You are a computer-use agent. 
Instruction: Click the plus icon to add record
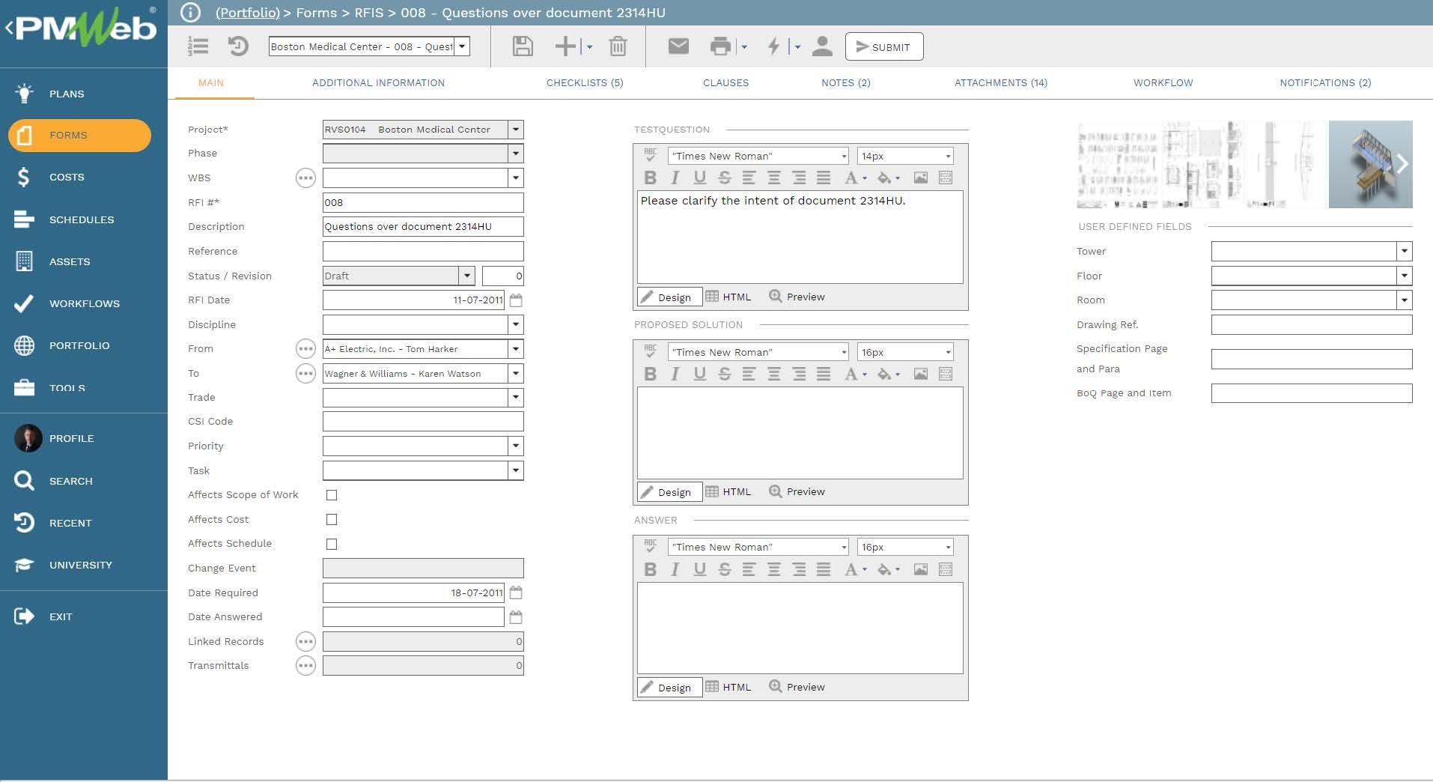coord(565,46)
